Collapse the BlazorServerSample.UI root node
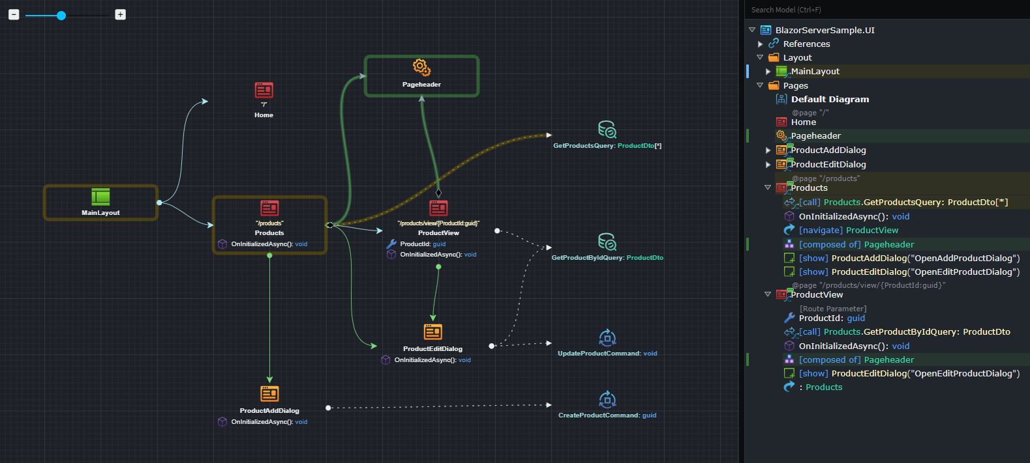 752,30
